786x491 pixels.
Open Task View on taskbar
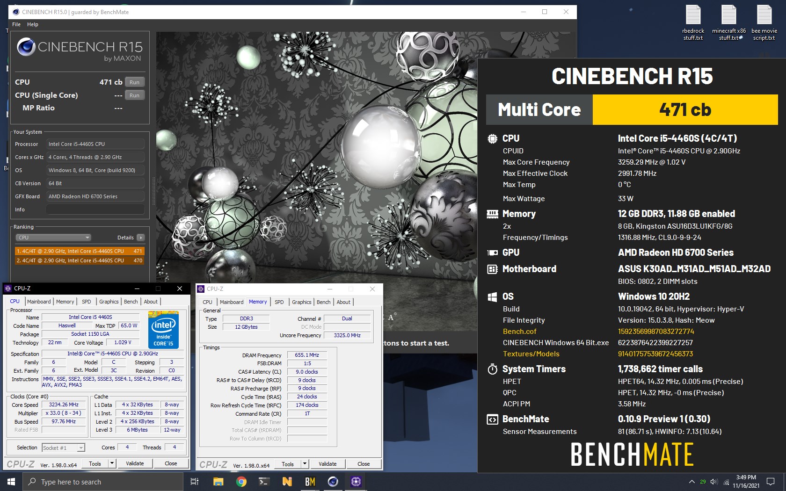195,482
